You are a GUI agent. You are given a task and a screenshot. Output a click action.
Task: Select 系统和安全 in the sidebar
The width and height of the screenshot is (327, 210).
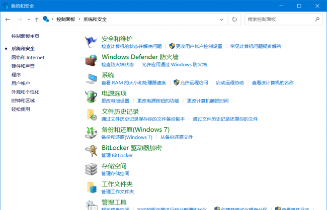[23, 49]
